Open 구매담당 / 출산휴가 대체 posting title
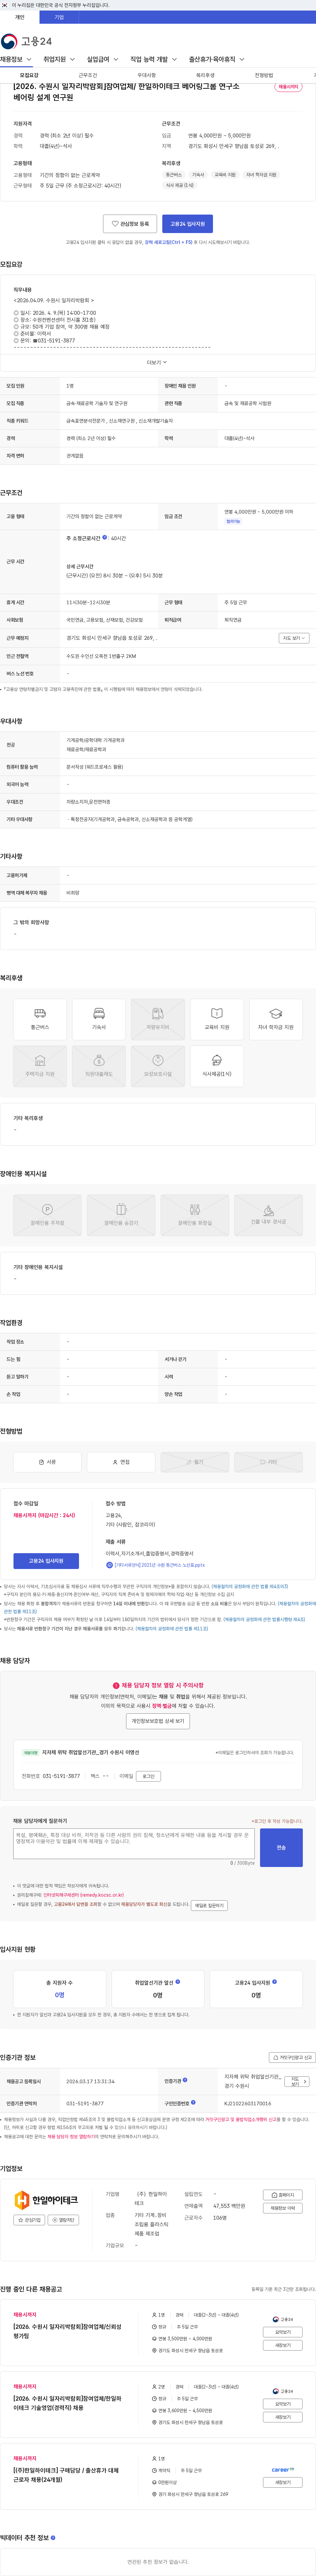This screenshot has width=316, height=2576. 66,2475
